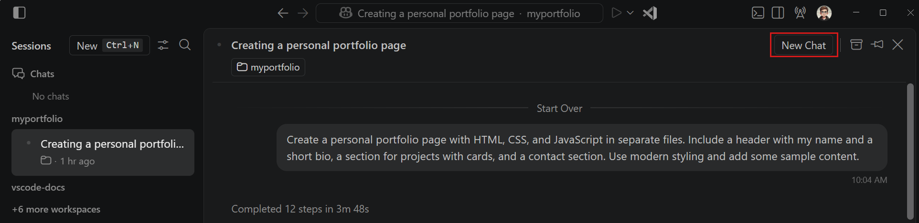Click the New Chat button
Viewport: 919px width, 223px height.
point(803,45)
